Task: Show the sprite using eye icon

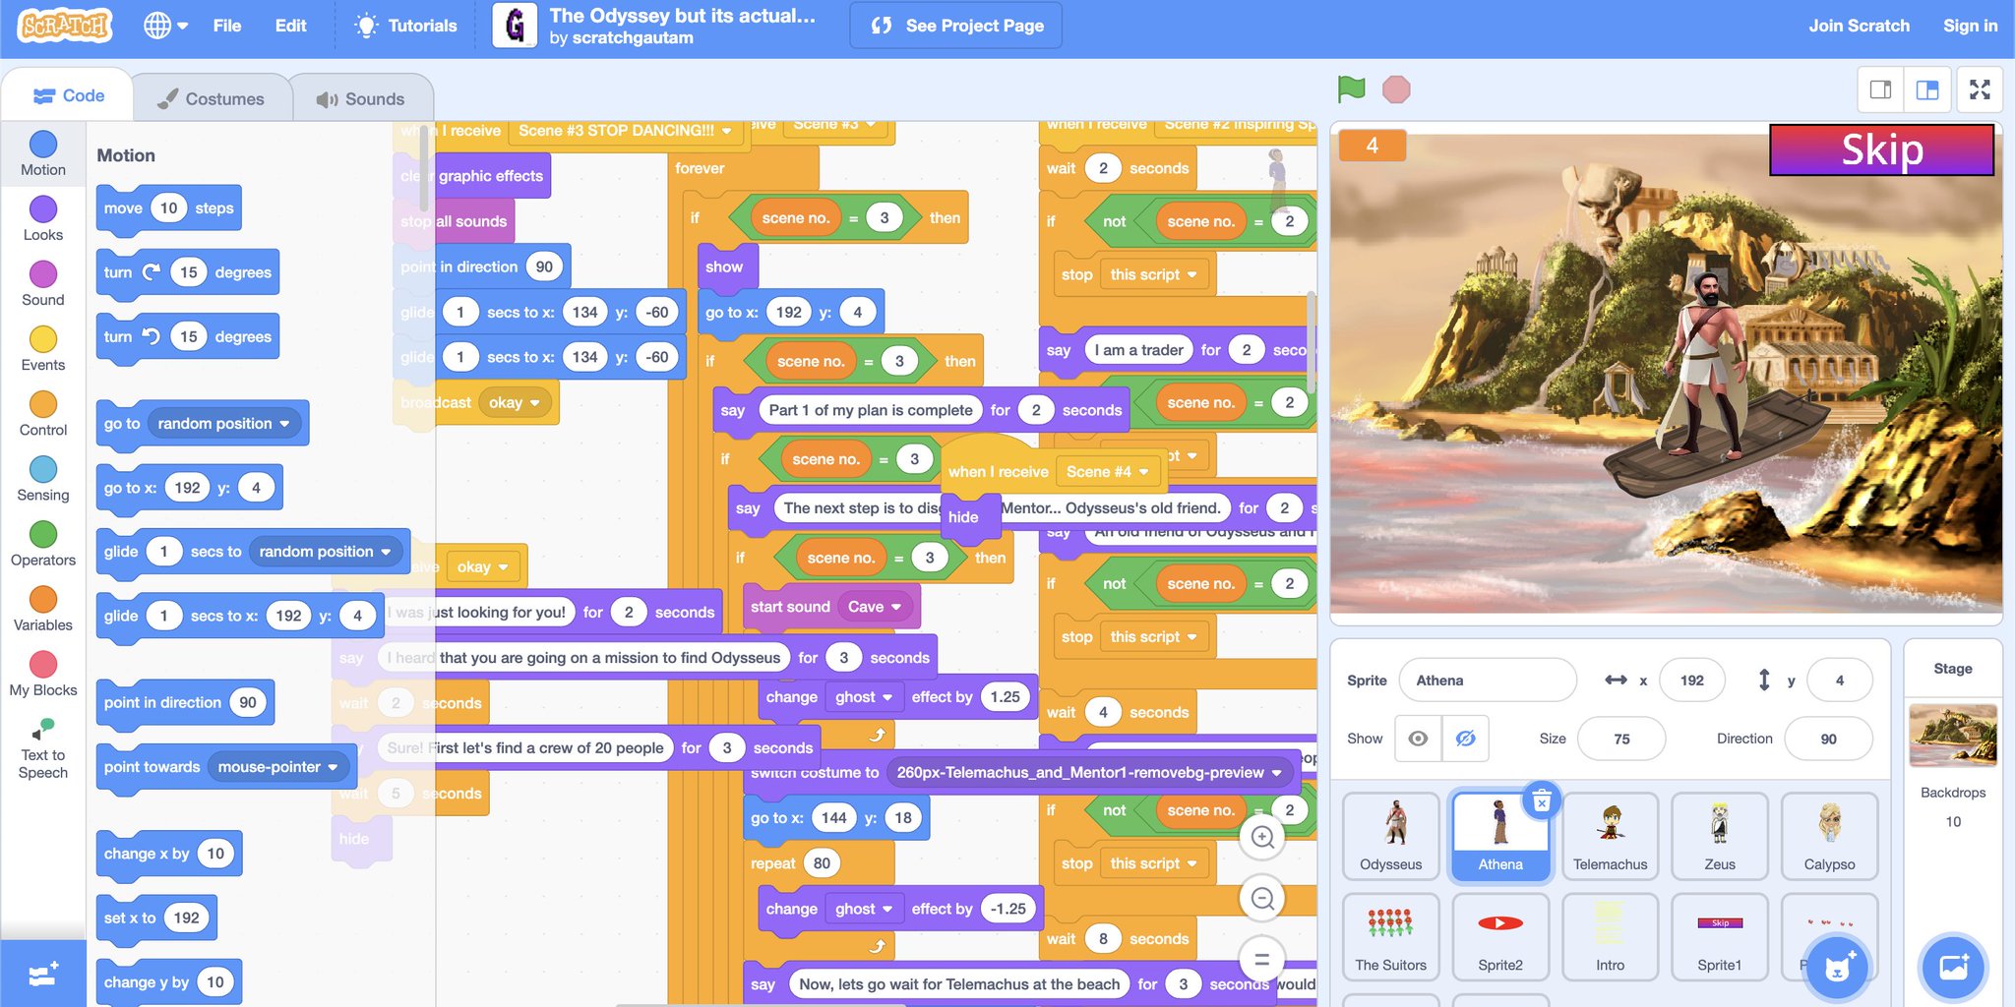Action: coord(1418,739)
